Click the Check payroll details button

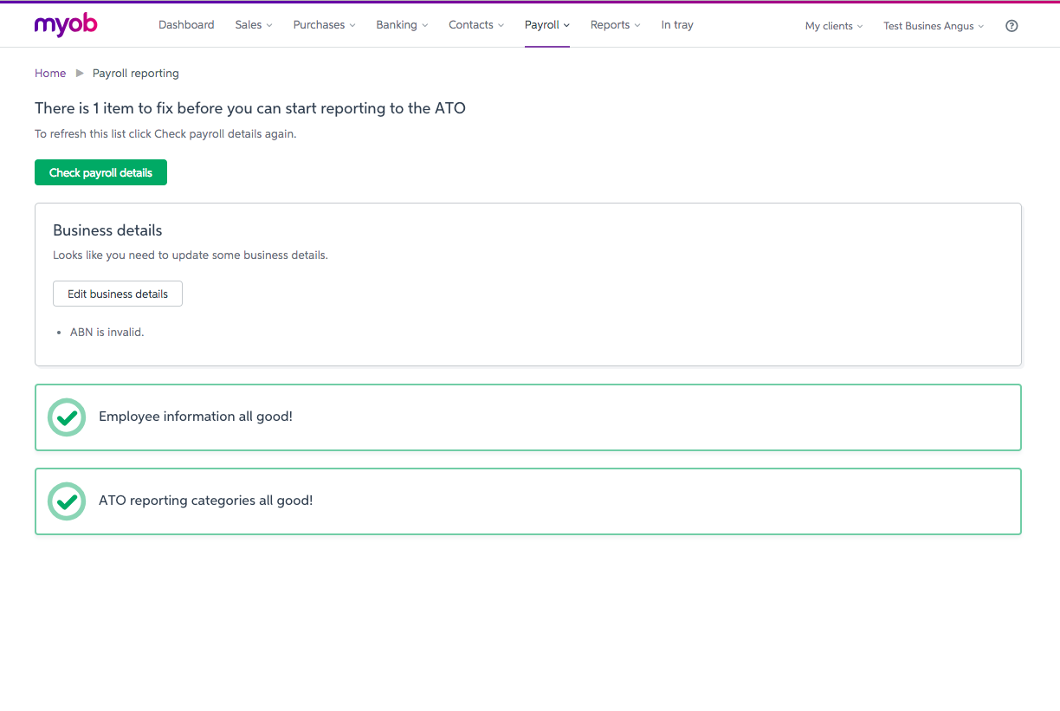click(x=100, y=172)
